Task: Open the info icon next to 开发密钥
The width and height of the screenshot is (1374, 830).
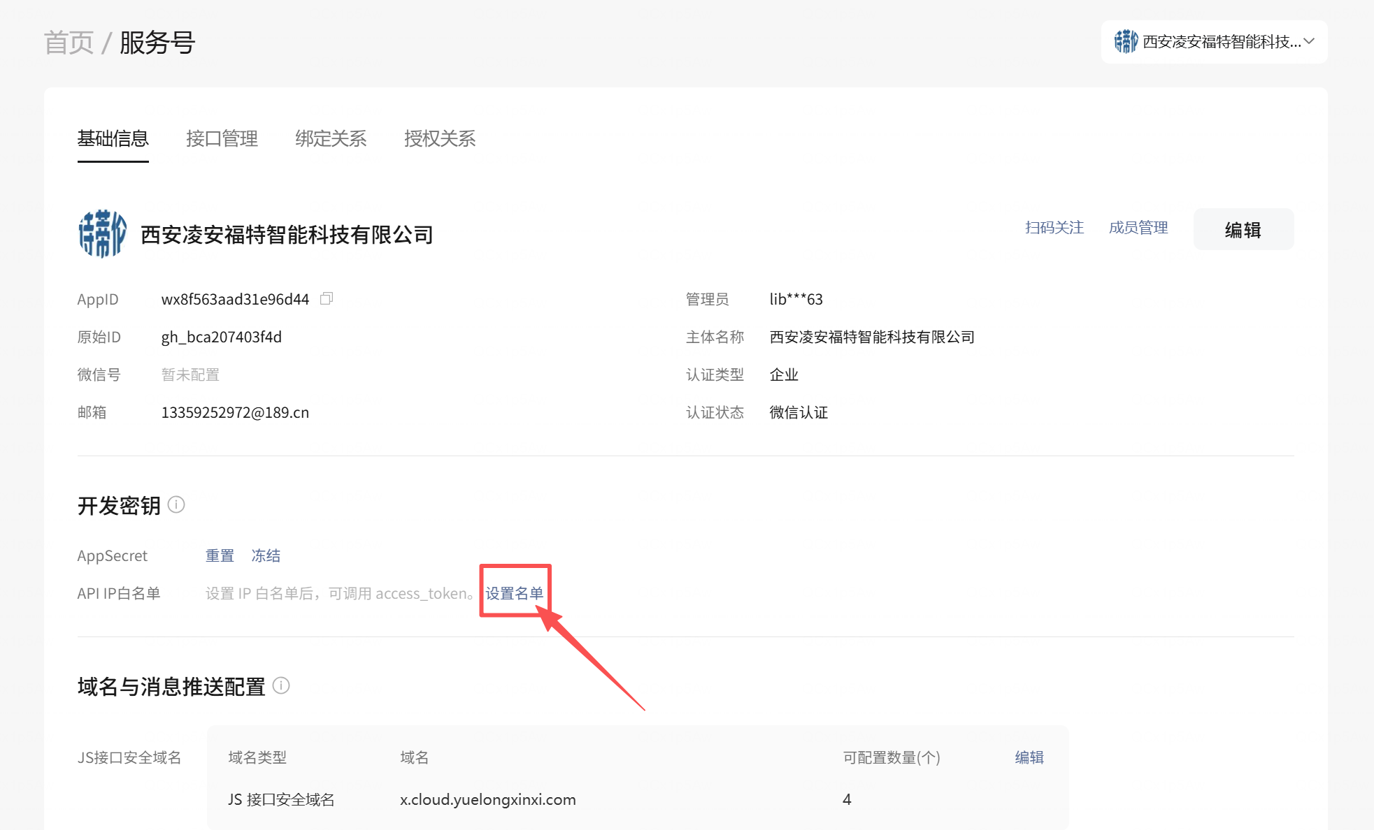Action: click(x=177, y=504)
